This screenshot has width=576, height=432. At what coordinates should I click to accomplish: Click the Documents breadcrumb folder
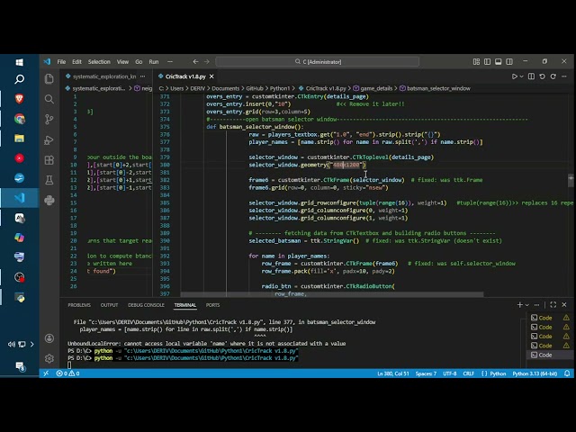(x=226, y=88)
